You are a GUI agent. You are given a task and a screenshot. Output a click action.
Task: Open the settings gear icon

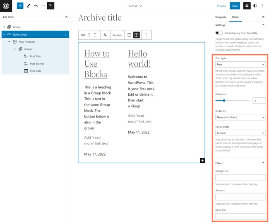(x=247, y=6)
